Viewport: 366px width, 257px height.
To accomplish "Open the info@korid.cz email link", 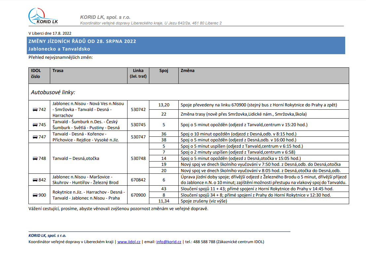I will 169,242.
